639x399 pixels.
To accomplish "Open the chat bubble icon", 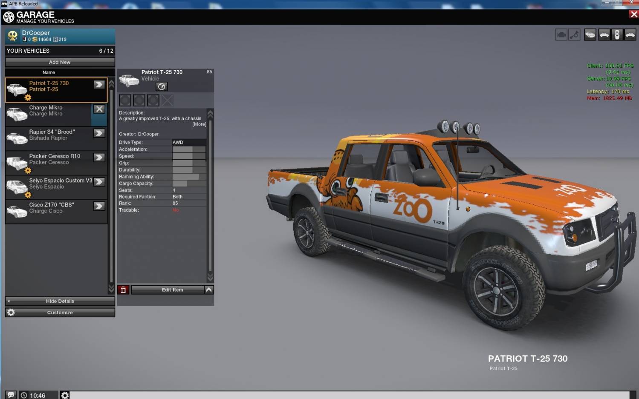I will point(11,395).
